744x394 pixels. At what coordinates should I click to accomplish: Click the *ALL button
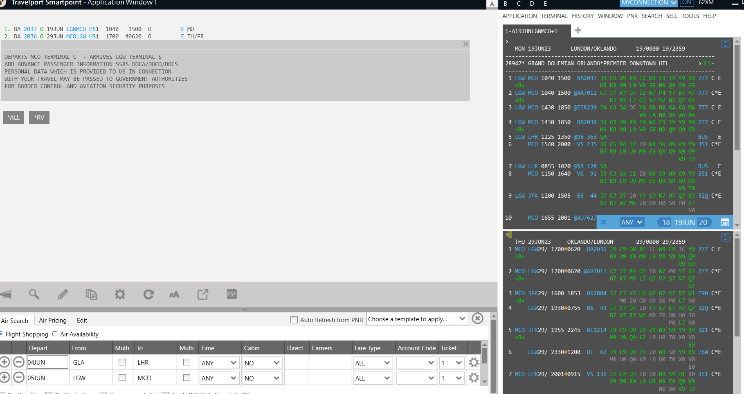tap(13, 117)
